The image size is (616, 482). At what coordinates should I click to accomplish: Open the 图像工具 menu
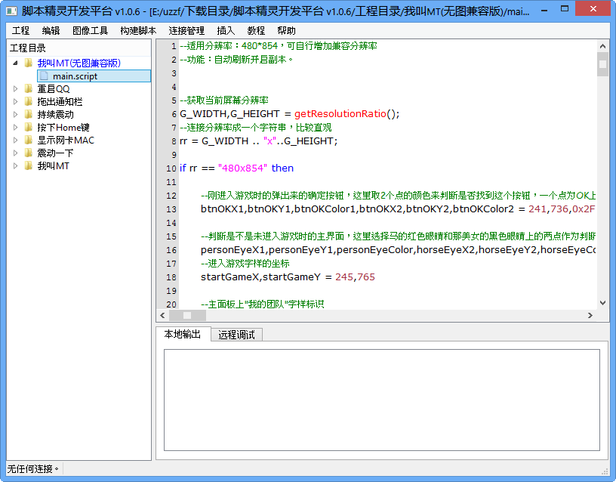[x=90, y=31]
